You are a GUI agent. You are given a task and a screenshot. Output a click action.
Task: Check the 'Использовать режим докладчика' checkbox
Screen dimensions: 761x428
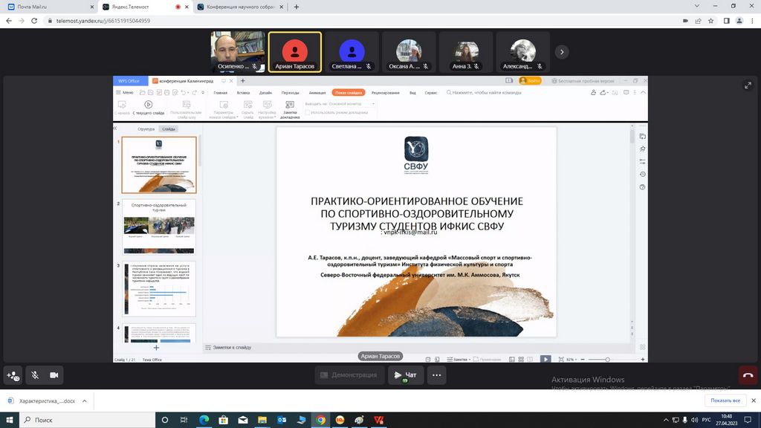point(308,112)
